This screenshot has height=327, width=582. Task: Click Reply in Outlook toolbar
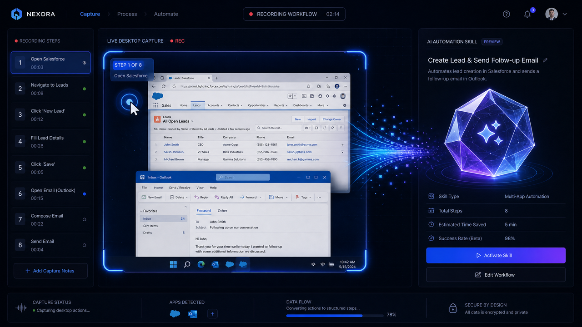coord(201,197)
